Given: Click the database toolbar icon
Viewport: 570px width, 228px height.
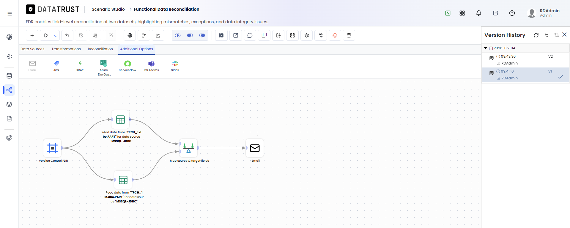Looking at the screenshot, I should click(x=349, y=35).
